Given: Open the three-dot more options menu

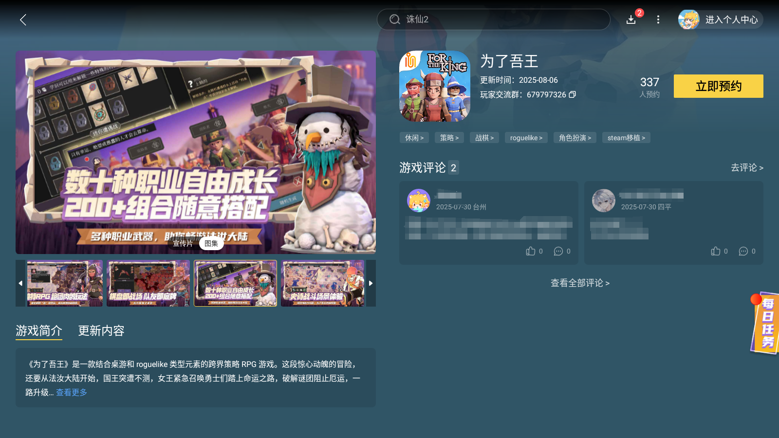Looking at the screenshot, I should [658, 19].
